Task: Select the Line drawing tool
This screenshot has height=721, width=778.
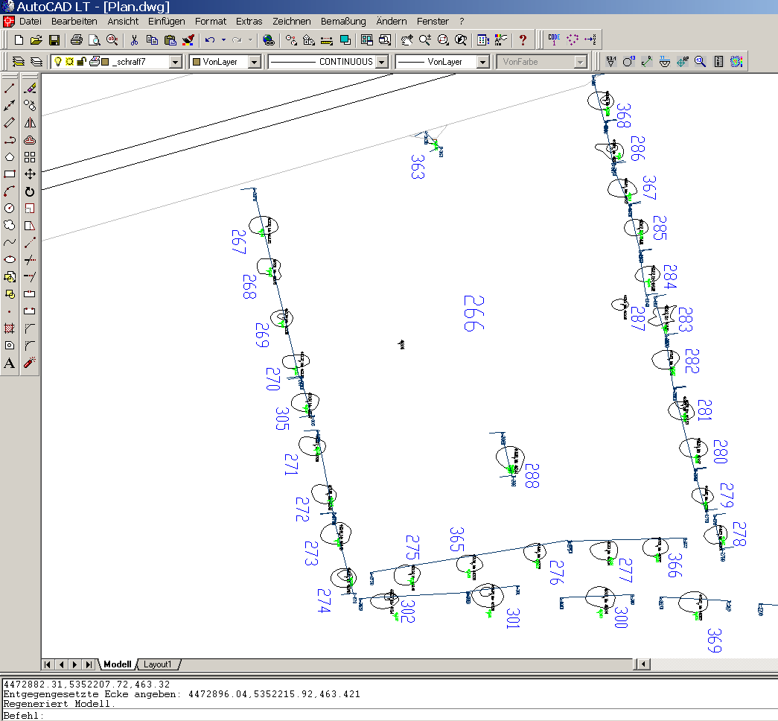Action: pos(10,88)
